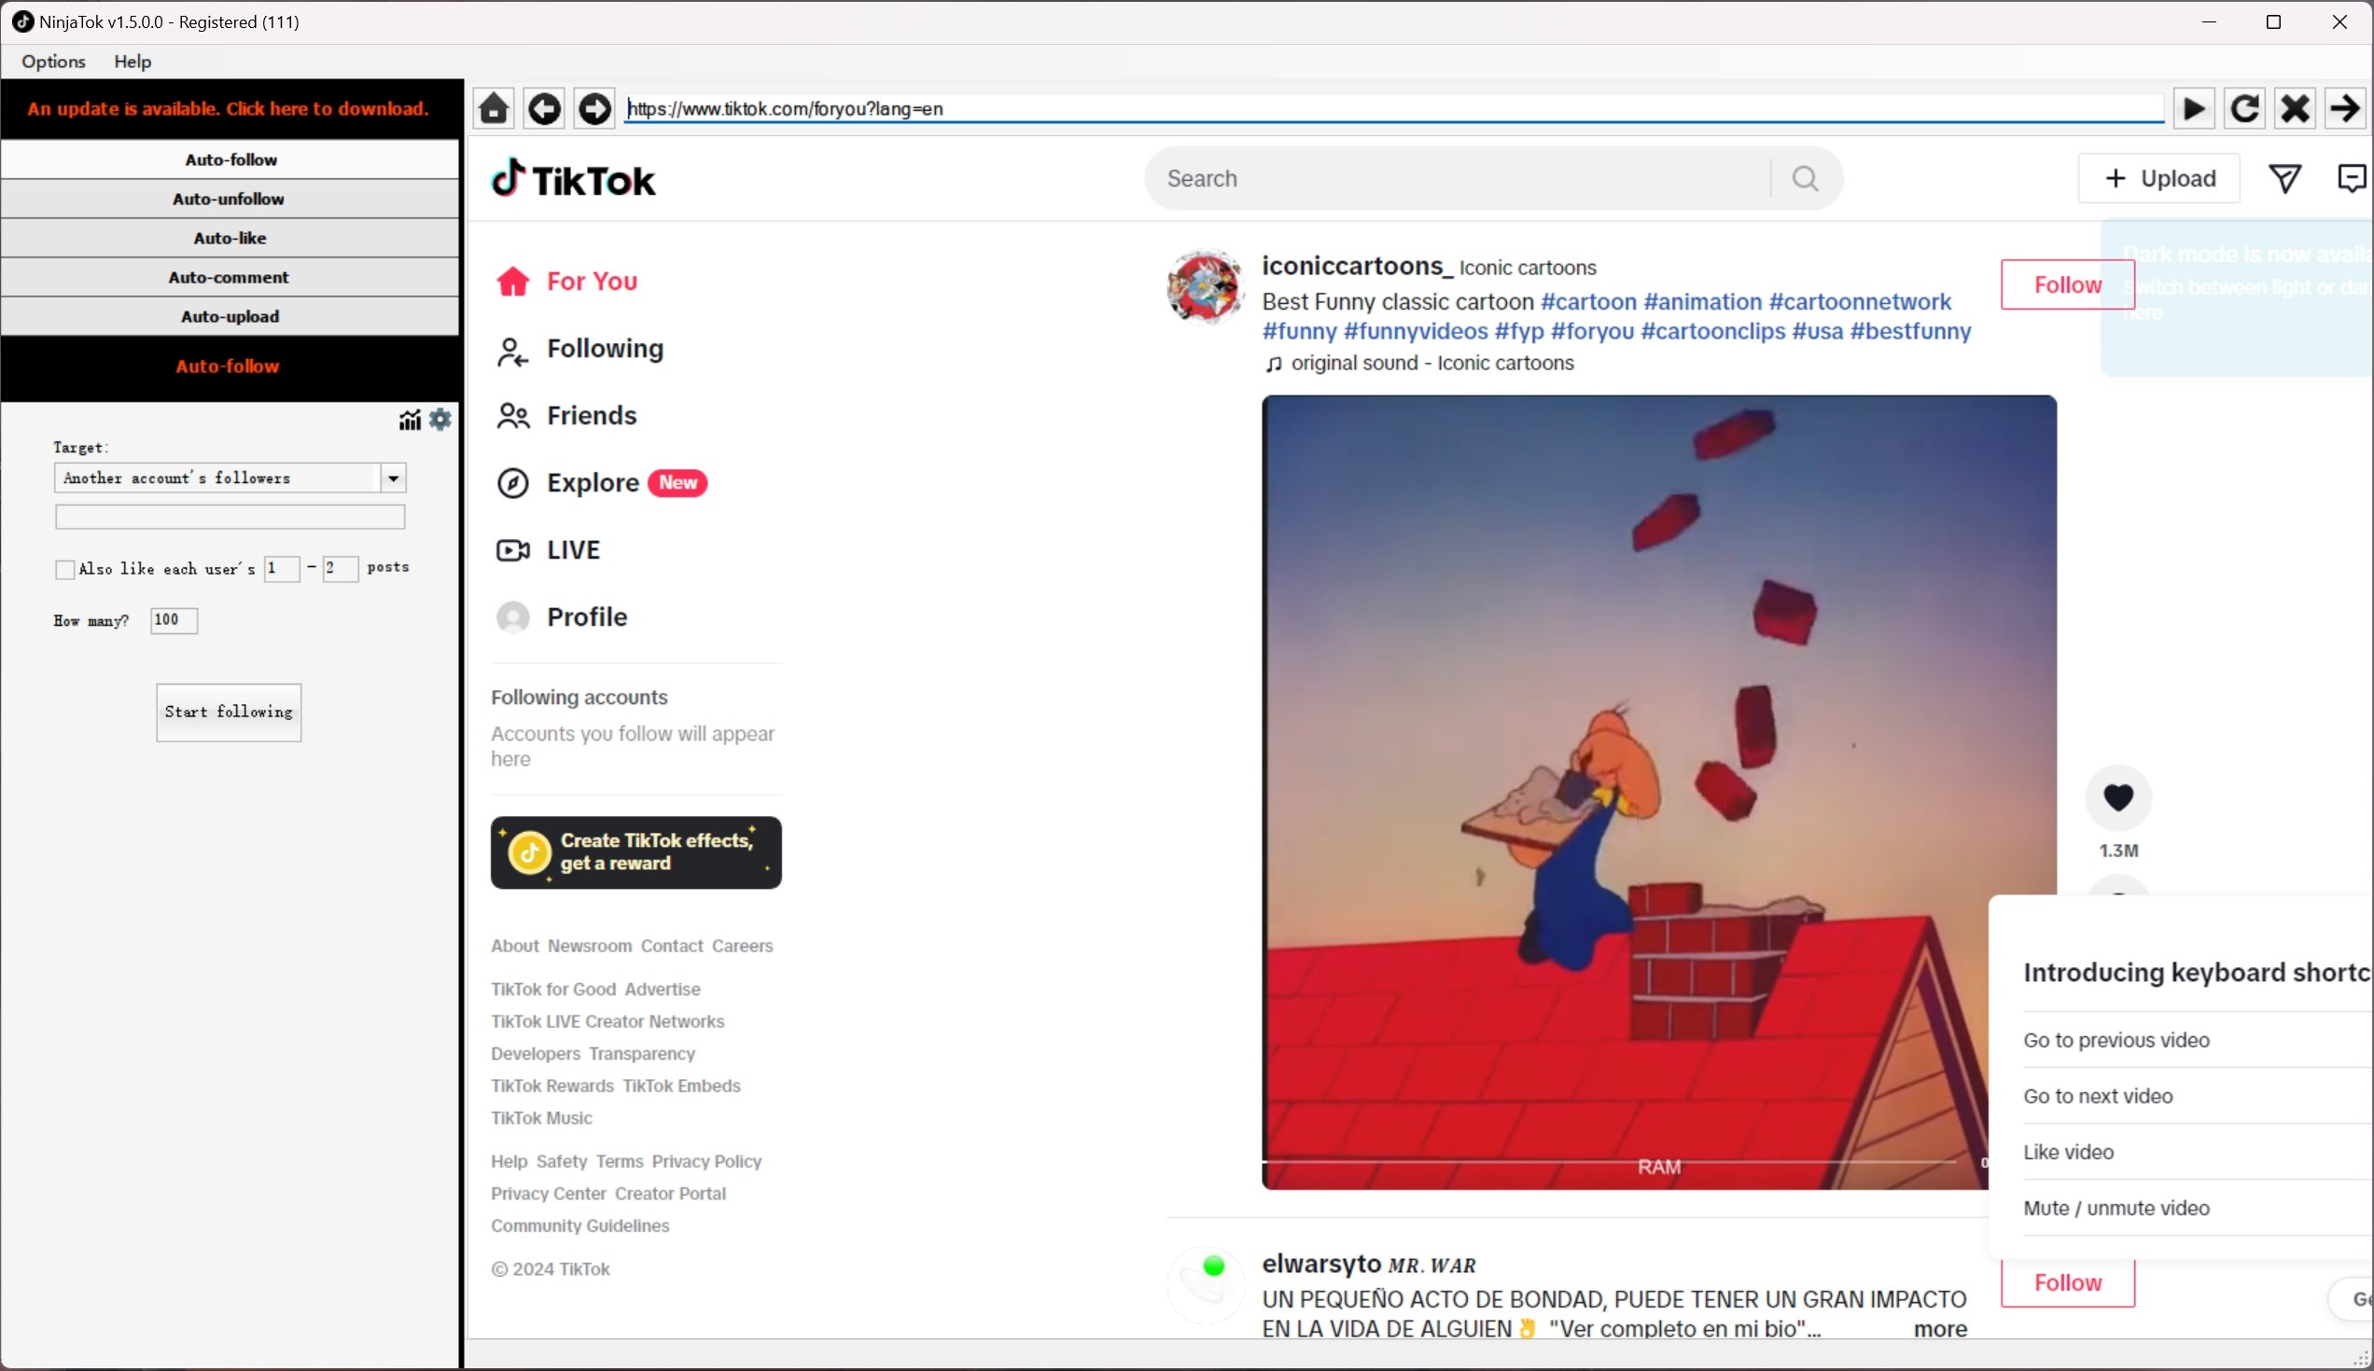2374x1371 pixels.
Task: Click the Create TikTok effects banner
Action: [635, 853]
